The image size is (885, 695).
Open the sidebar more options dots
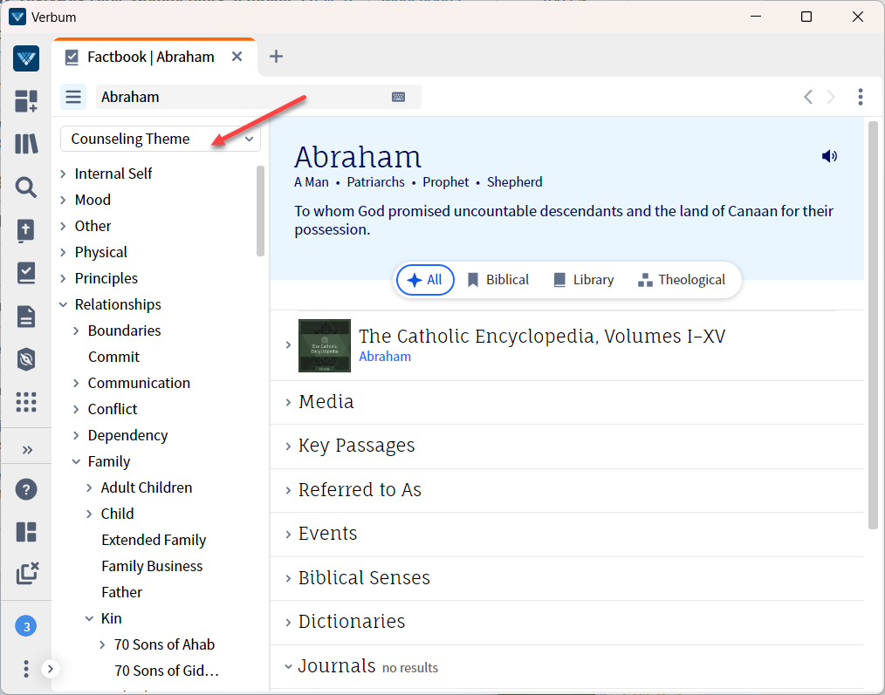click(x=26, y=669)
